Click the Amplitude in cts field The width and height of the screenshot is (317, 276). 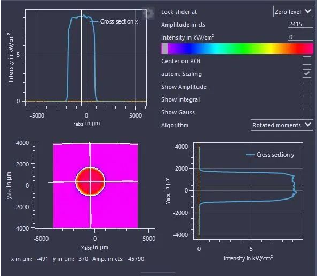click(x=300, y=24)
